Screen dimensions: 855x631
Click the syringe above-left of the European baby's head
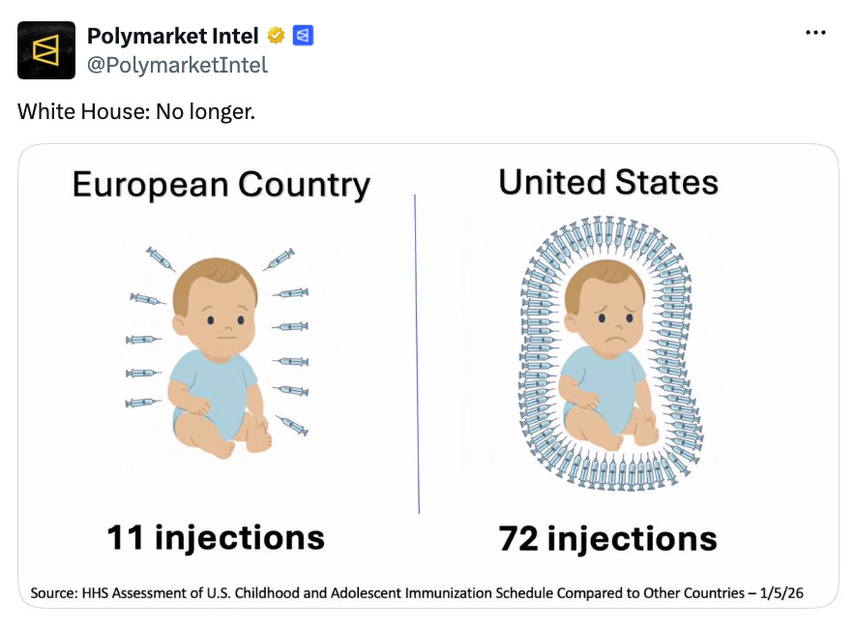pyautogui.click(x=161, y=258)
